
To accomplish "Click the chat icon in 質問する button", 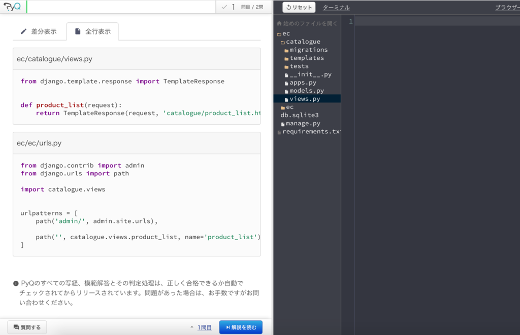I will 16,327.
